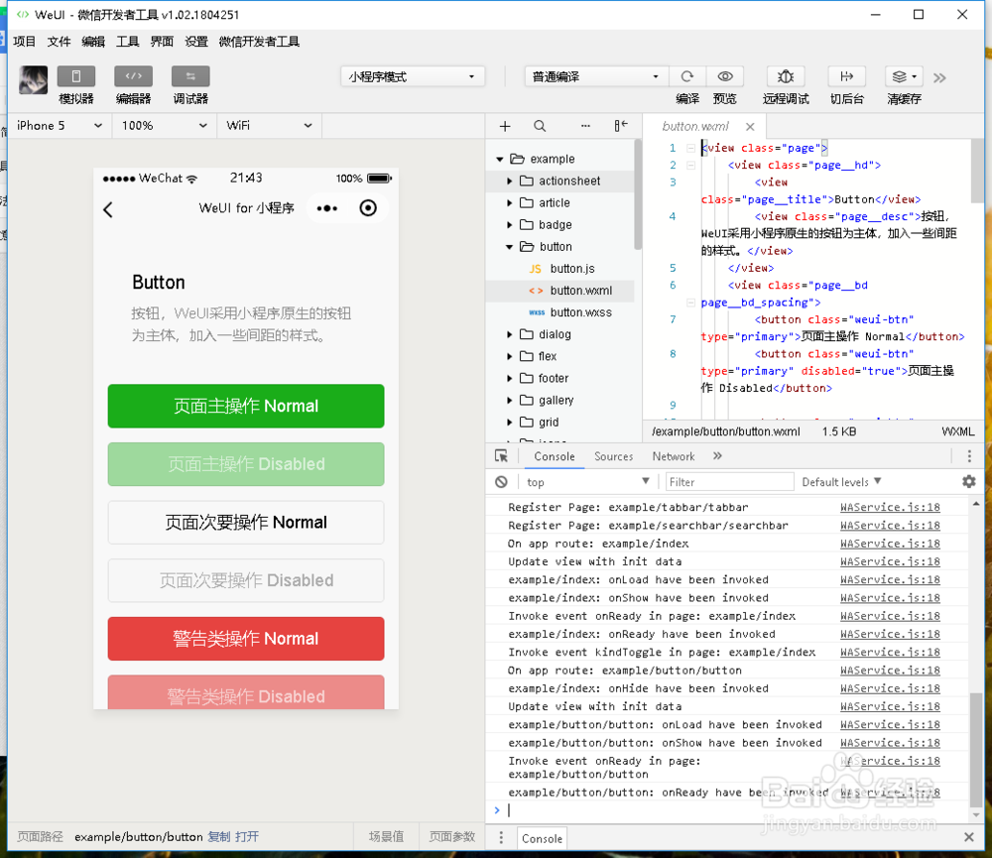Viewport: 992px width, 858px height.
Task: Click the switch to background icon
Action: 846,76
